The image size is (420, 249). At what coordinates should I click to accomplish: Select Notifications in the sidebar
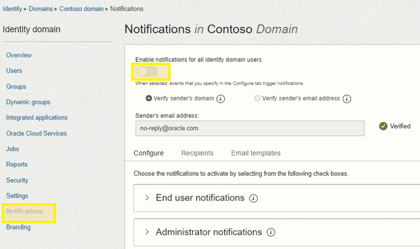tap(25, 211)
